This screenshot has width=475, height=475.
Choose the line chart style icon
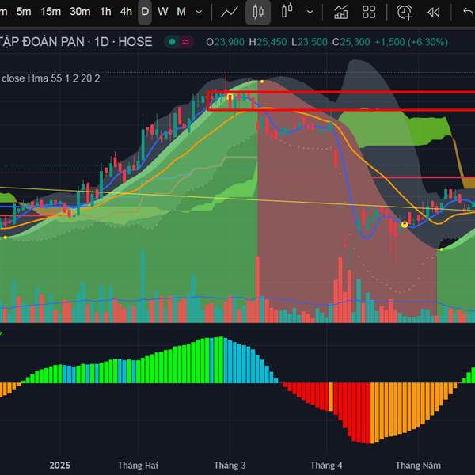coord(230,12)
